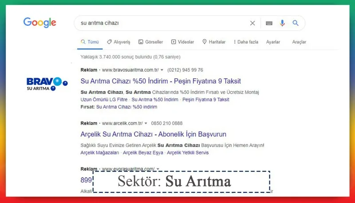
Task: Click 'Uzun Ömürlü LG Filtre' sitelink
Action: (104, 100)
